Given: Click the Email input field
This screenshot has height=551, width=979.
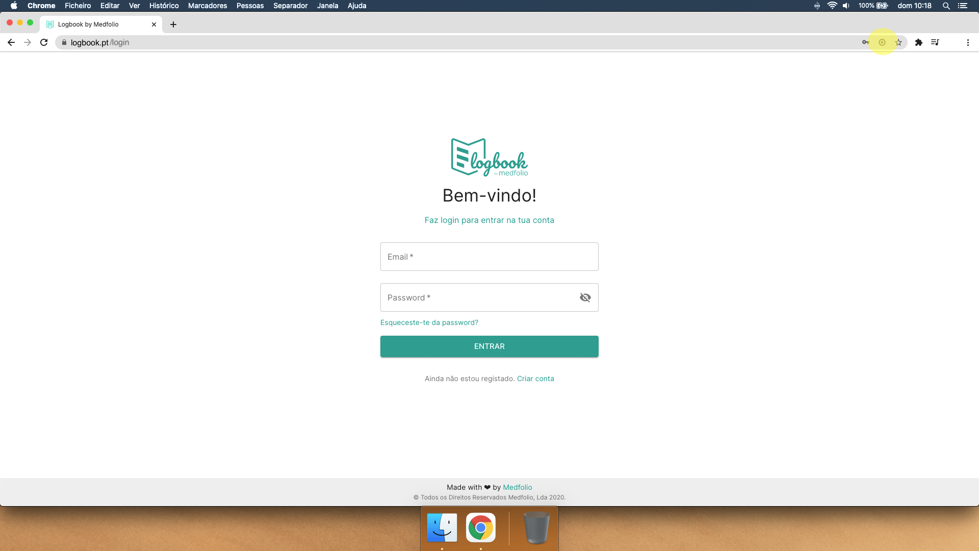Looking at the screenshot, I should [489, 256].
